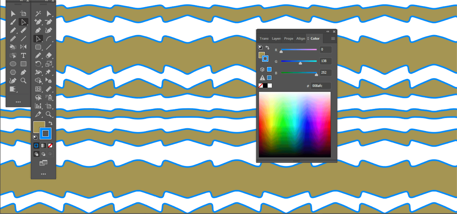Adjust the B color slider

click(x=299, y=73)
